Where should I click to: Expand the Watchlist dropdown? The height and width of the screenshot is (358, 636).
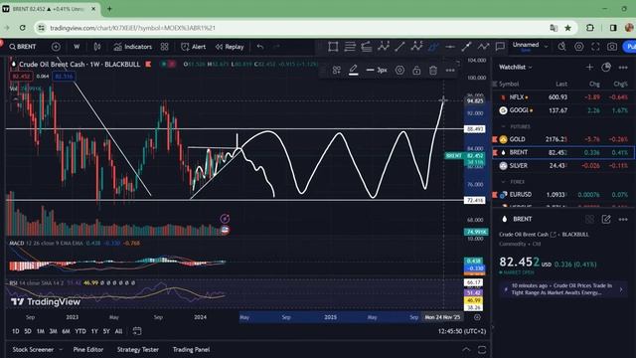coord(516,67)
